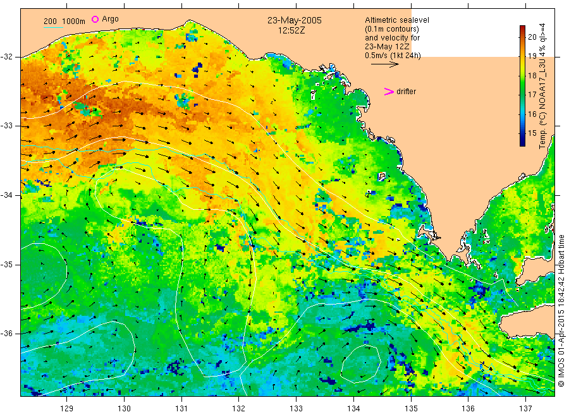The height and width of the screenshot is (417, 569).
Task: Click the 0.5m/s velocity scale arrow
Action: tap(384, 64)
